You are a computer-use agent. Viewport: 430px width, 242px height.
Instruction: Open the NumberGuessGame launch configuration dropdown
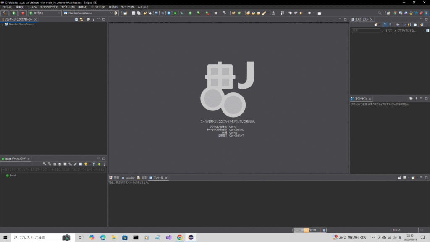[88, 13]
